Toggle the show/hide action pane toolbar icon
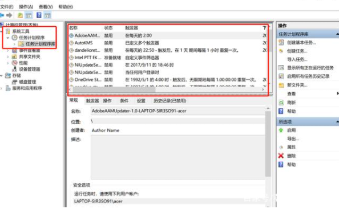The height and width of the screenshot is (213, 339). (47, 15)
